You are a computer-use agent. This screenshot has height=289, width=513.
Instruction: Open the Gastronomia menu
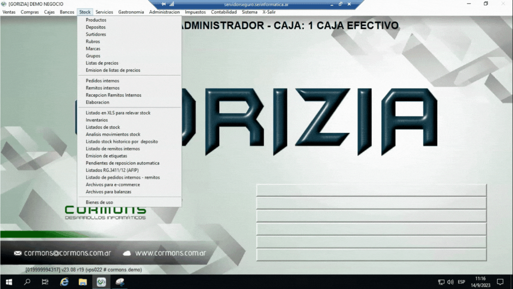(x=131, y=12)
